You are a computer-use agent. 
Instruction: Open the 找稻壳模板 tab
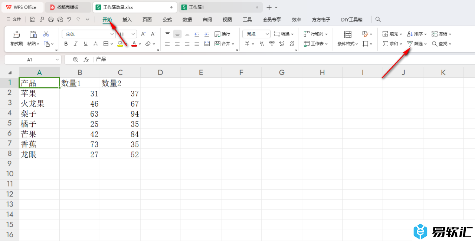pyautogui.click(x=68, y=7)
